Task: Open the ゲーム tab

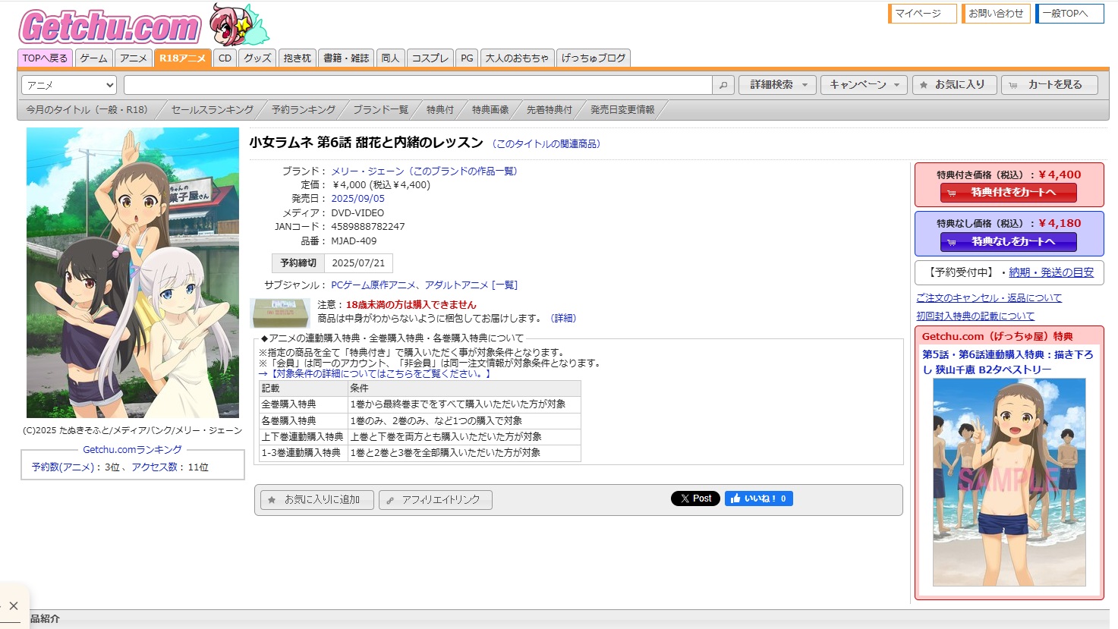Action: click(94, 58)
